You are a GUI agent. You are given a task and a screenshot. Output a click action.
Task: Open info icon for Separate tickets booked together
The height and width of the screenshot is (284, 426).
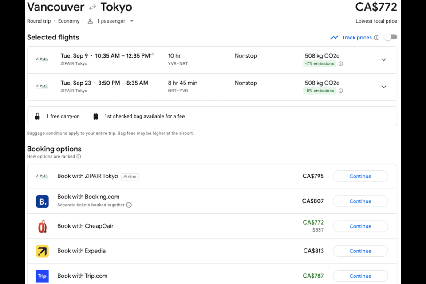click(129, 205)
